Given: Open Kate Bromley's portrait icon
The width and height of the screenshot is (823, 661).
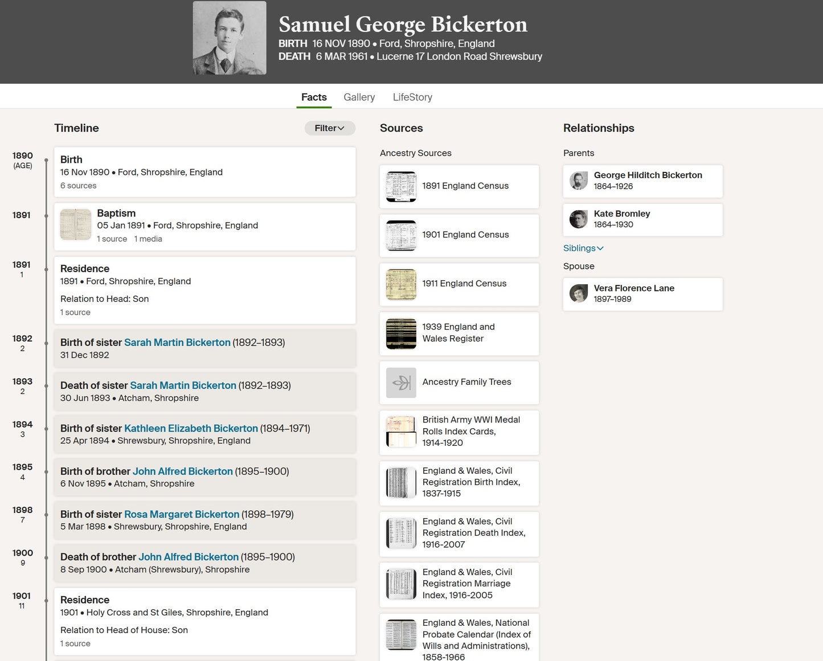Looking at the screenshot, I should click(579, 219).
